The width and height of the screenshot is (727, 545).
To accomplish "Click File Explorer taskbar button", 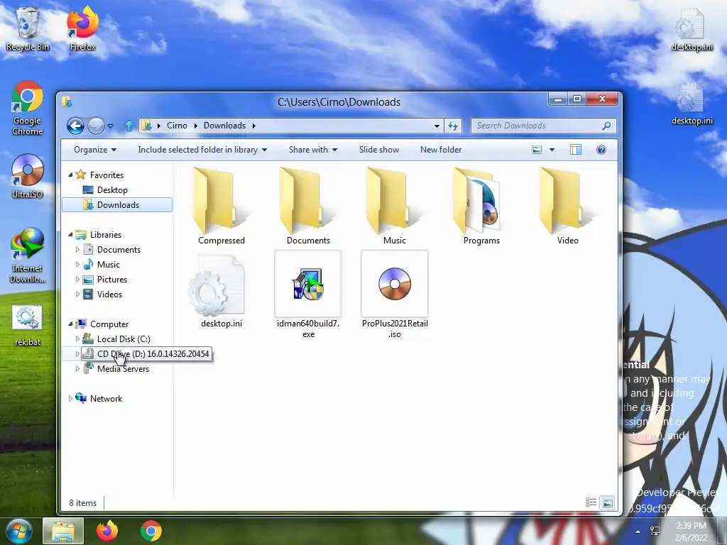I will [x=63, y=531].
